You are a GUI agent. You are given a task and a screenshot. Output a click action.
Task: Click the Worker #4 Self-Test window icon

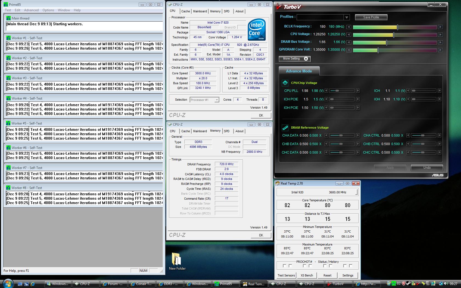pyautogui.click(x=9, y=98)
